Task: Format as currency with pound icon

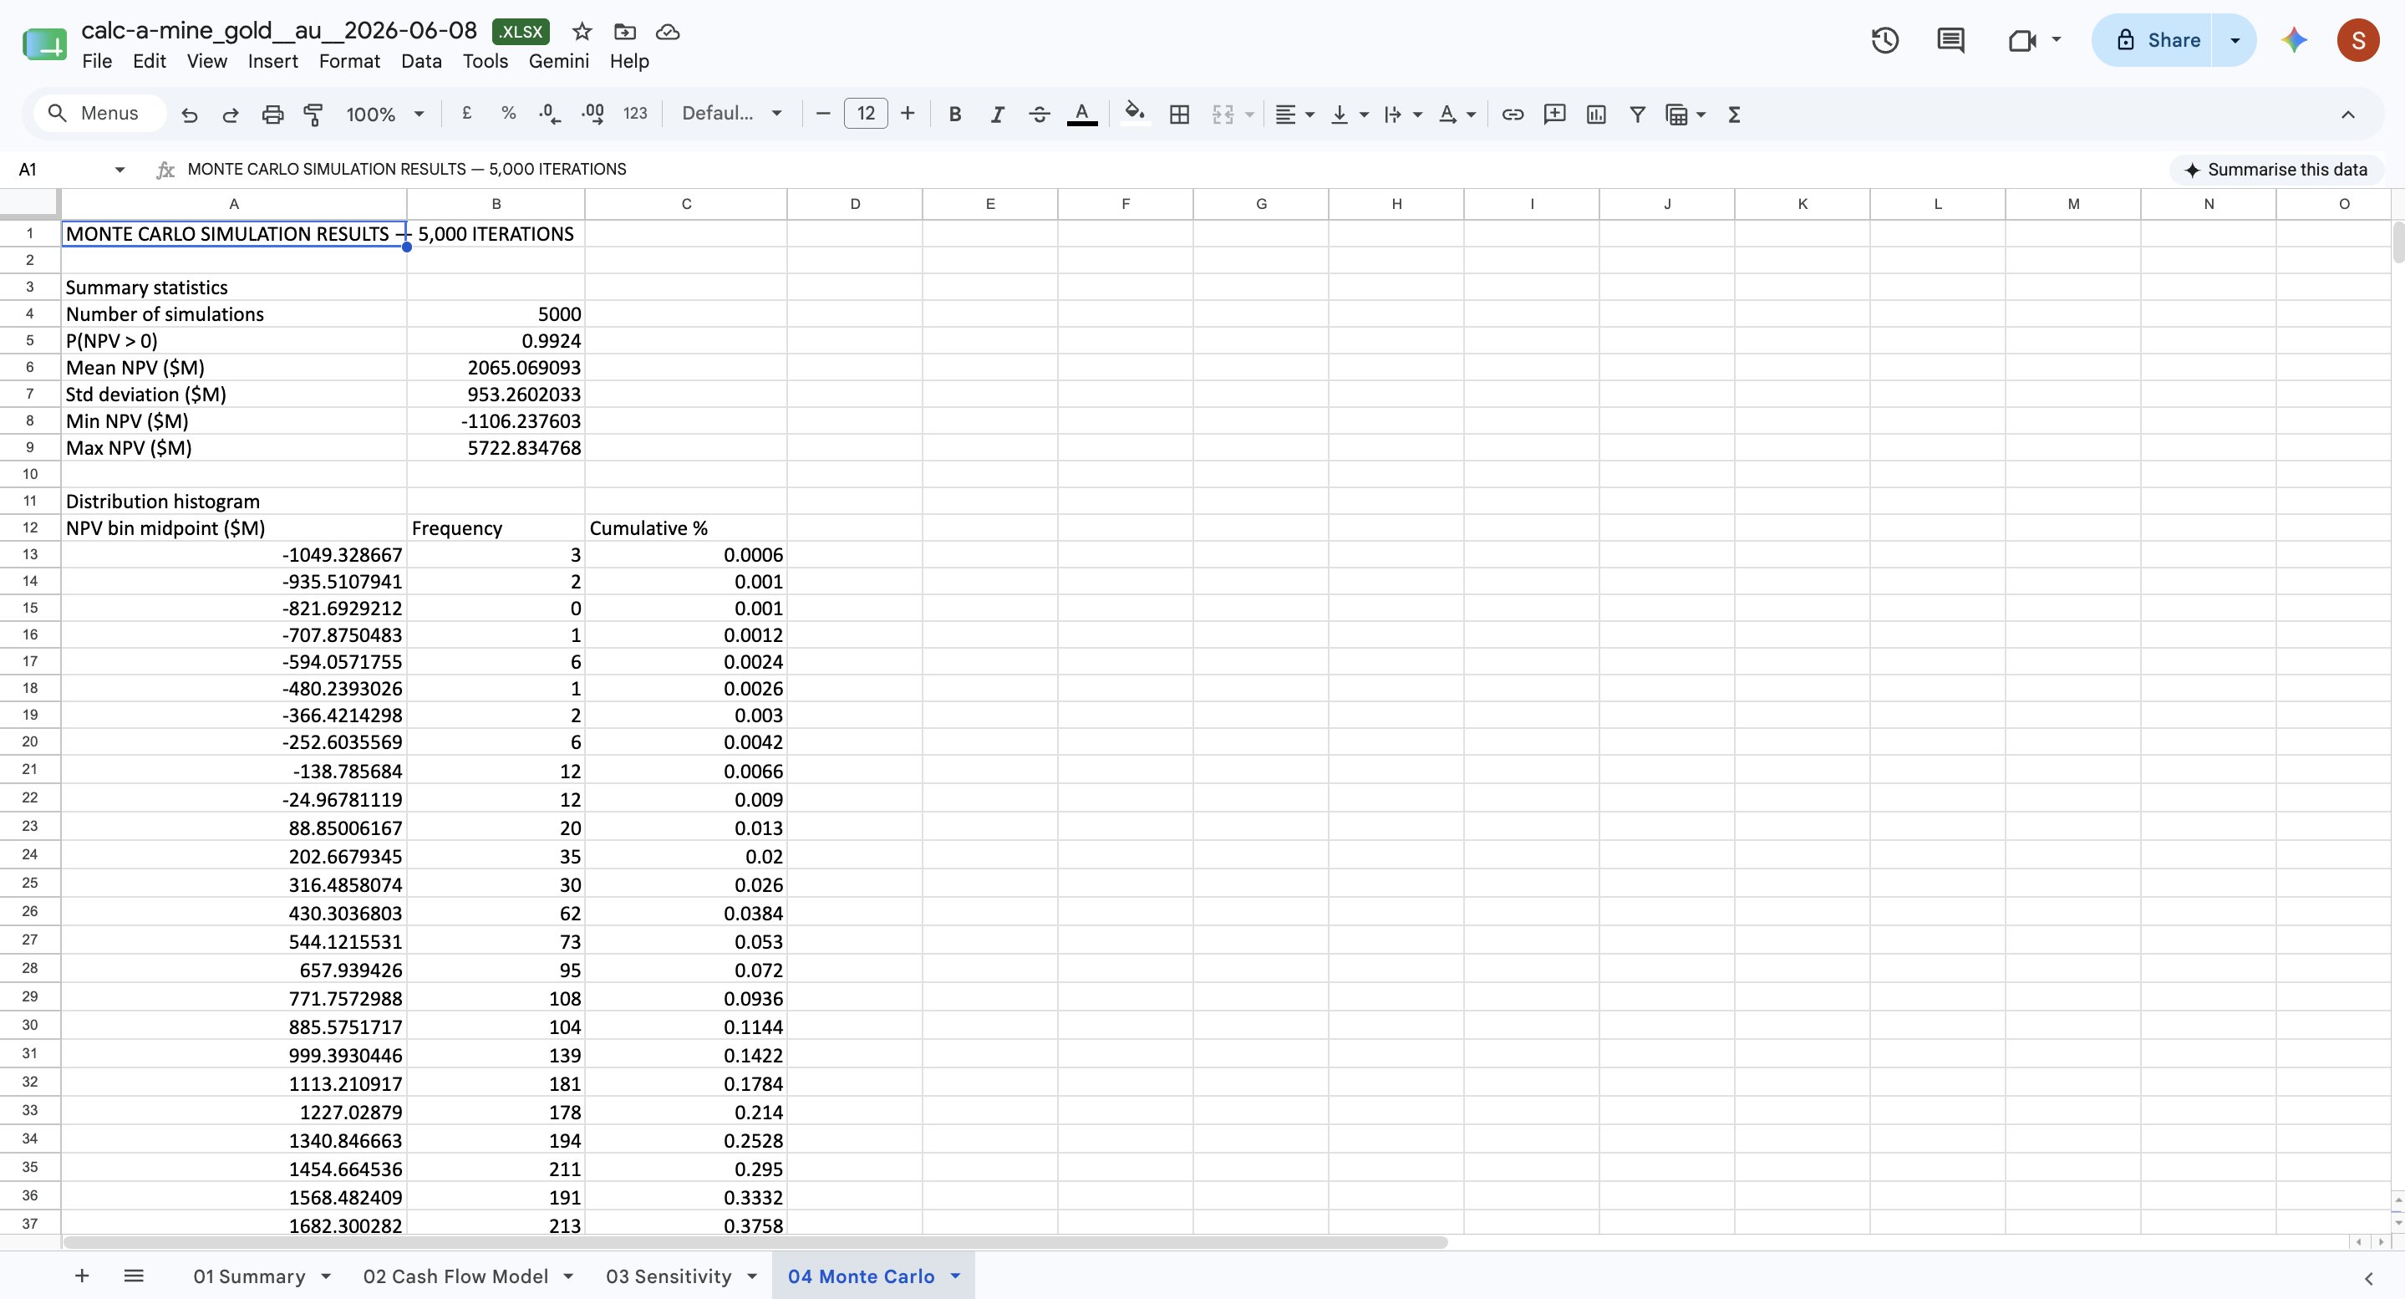Action: (467, 114)
